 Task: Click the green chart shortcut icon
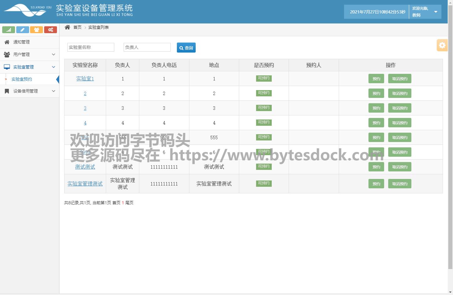8,30
